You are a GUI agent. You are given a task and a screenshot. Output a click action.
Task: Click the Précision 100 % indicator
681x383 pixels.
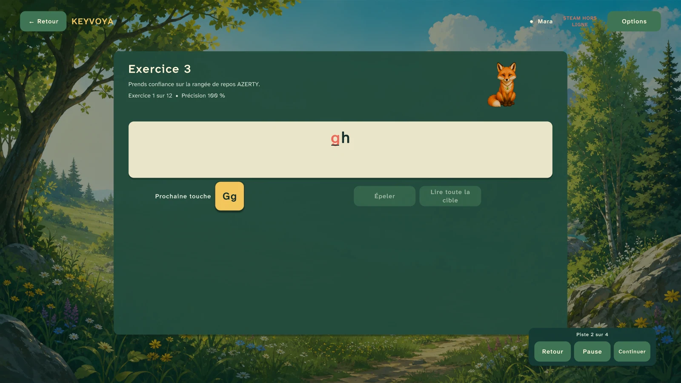pyautogui.click(x=203, y=96)
